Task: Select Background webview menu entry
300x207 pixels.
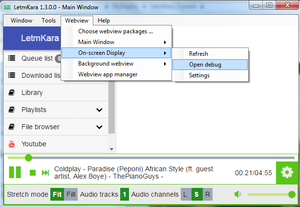Action: [116, 64]
